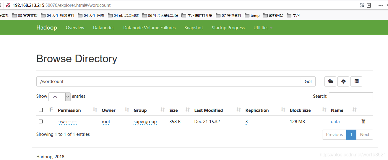This screenshot has width=388, height=160.
Task: Sort by Size column arrows
Action: point(187,110)
